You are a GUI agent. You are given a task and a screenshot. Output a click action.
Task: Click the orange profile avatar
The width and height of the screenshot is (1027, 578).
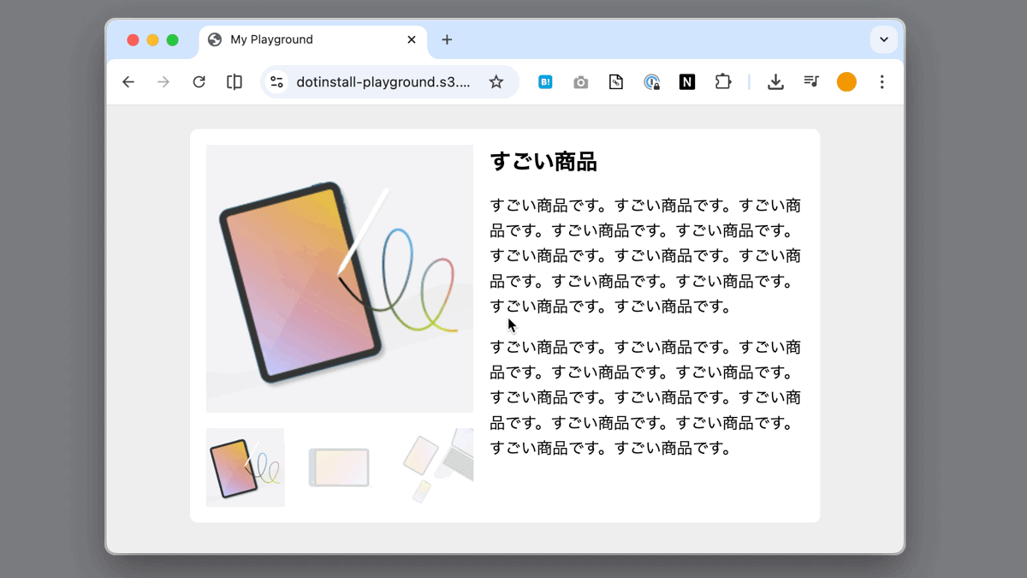[x=846, y=82]
